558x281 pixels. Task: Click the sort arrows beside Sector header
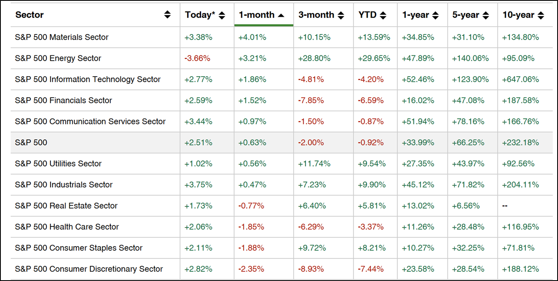click(167, 15)
